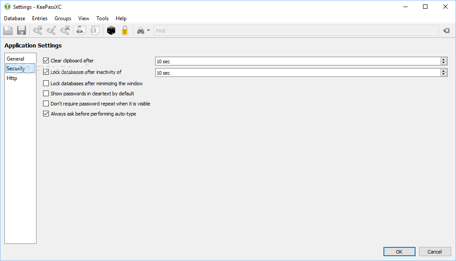Open the Entries menu
Viewport: 456px width, 261px height.
click(x=40, y=18)
